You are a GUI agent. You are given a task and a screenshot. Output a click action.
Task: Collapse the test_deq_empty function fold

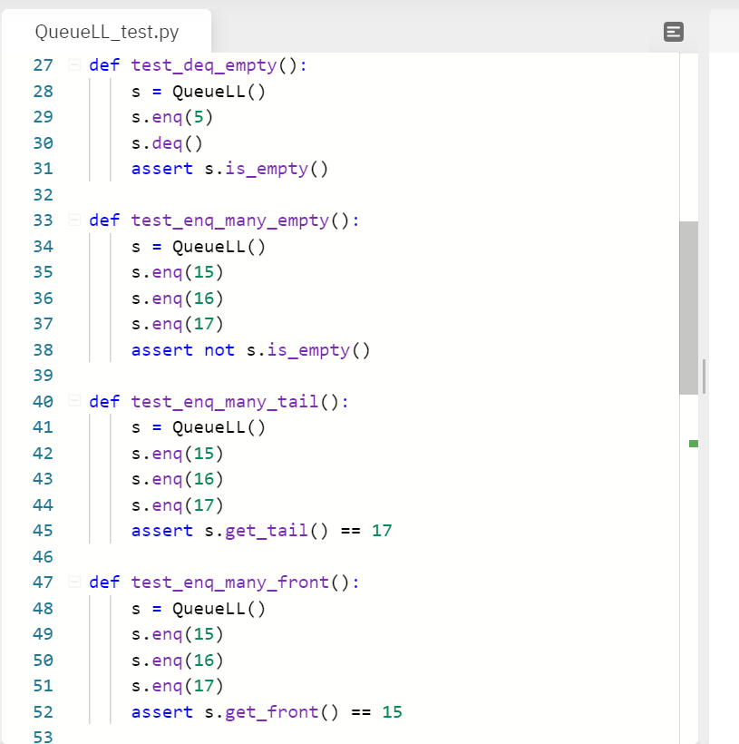point(73,64)
